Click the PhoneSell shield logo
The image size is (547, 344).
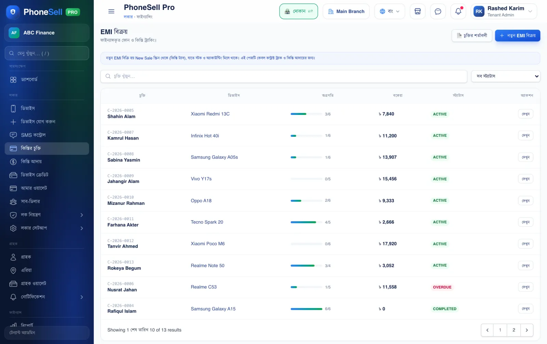point(13,12)
